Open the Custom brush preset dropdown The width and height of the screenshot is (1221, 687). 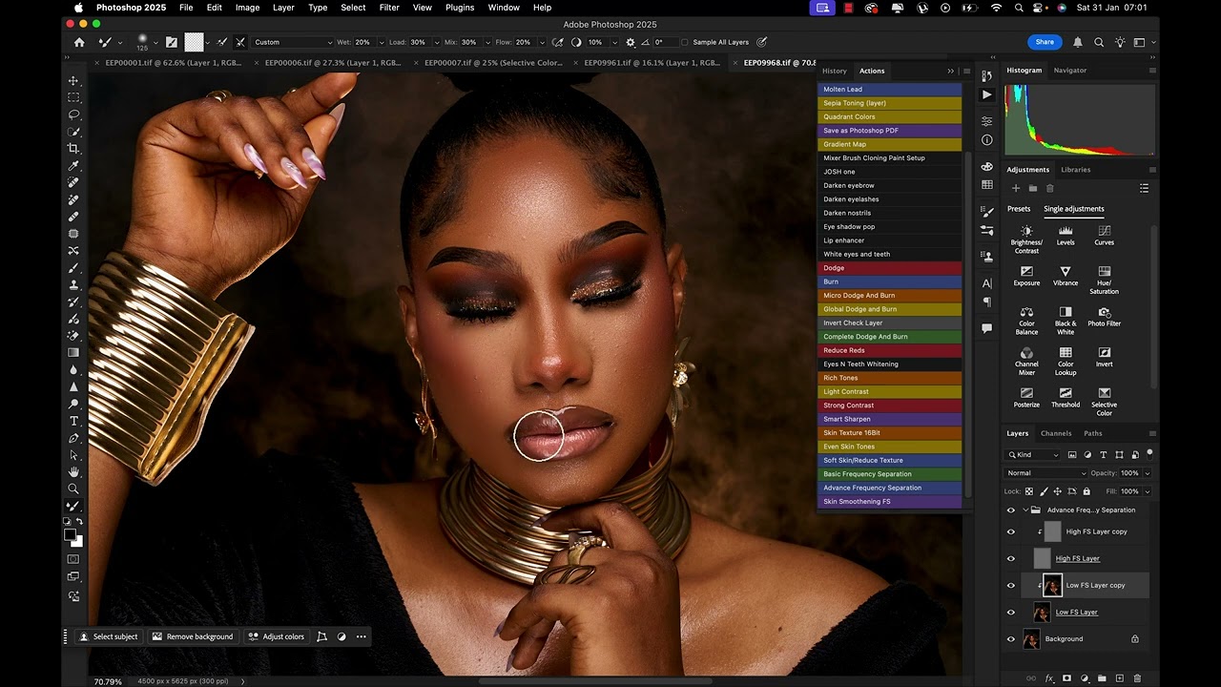click(x=293, y=42)
